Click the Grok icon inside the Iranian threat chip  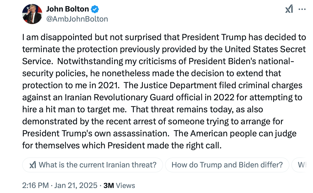click(x=33, y=165)
